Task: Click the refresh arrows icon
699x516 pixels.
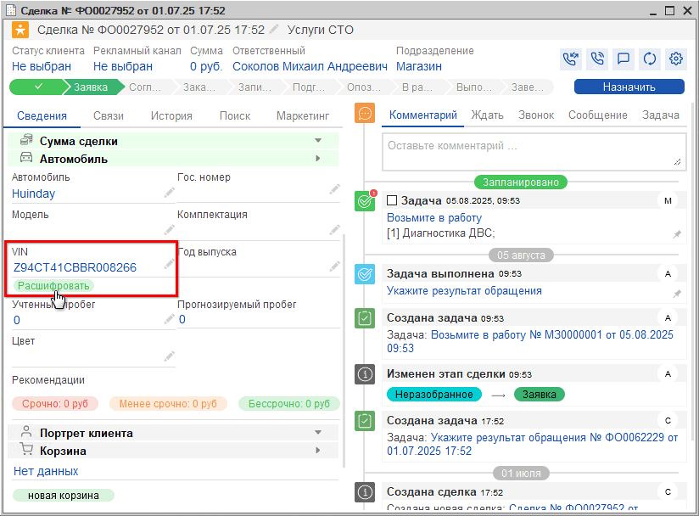Action: click(x=650, y=59)
